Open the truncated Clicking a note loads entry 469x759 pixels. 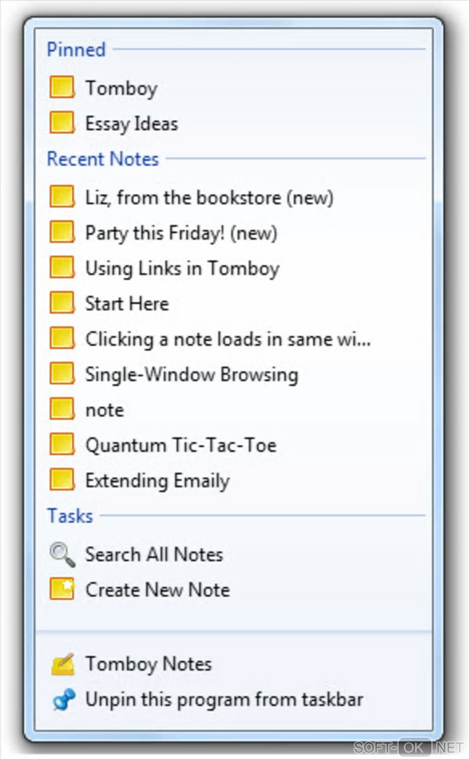(x=228, y=339)
